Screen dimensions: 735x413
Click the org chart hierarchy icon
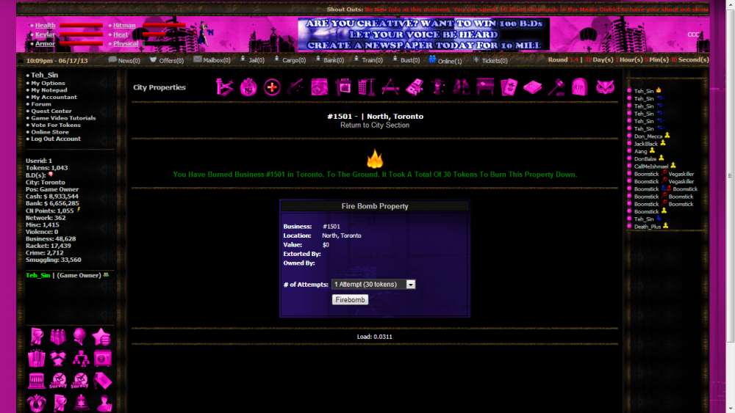click(x=81, y=359)
